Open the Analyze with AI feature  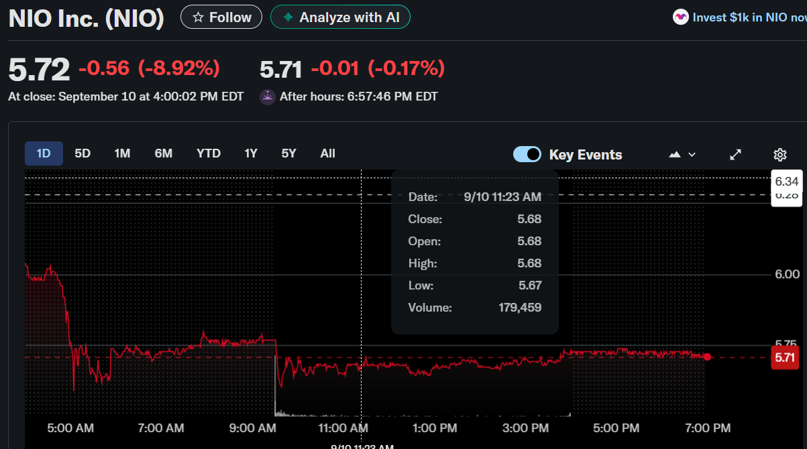[x=340, y=17]
